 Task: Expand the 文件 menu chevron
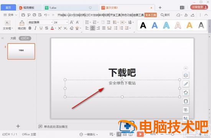[16, 15]
